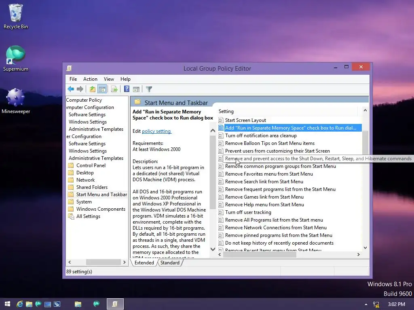The image size is (414, 310).
Task: Click the network icon in the system tray
Action: pos(376,304)
